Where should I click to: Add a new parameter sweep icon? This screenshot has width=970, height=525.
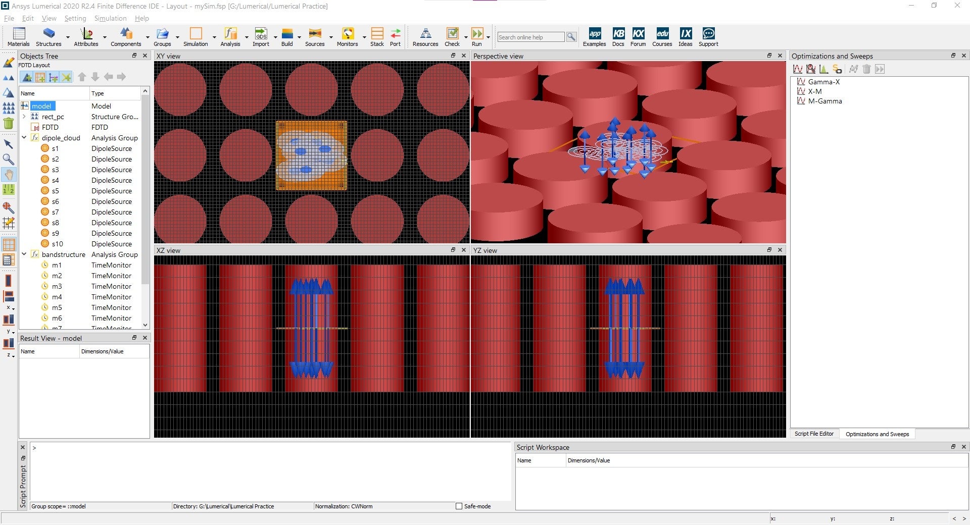[798, 69]
